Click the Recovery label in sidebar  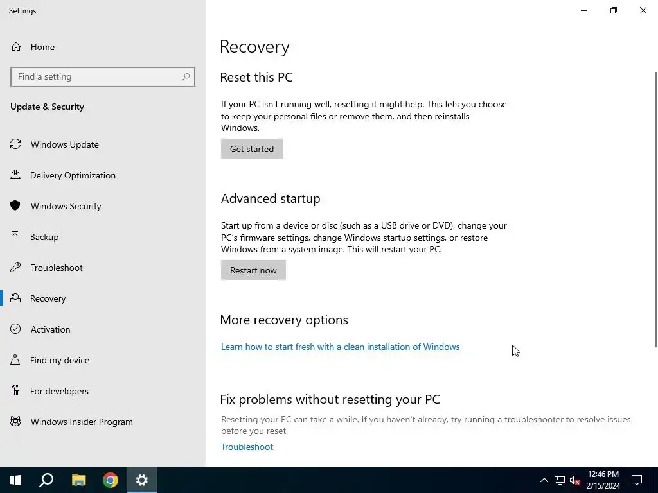(x=48, y=298)
